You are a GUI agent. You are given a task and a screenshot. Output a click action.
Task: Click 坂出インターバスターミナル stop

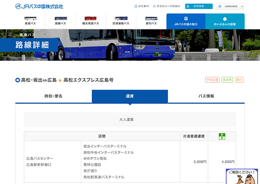[105, 146]
